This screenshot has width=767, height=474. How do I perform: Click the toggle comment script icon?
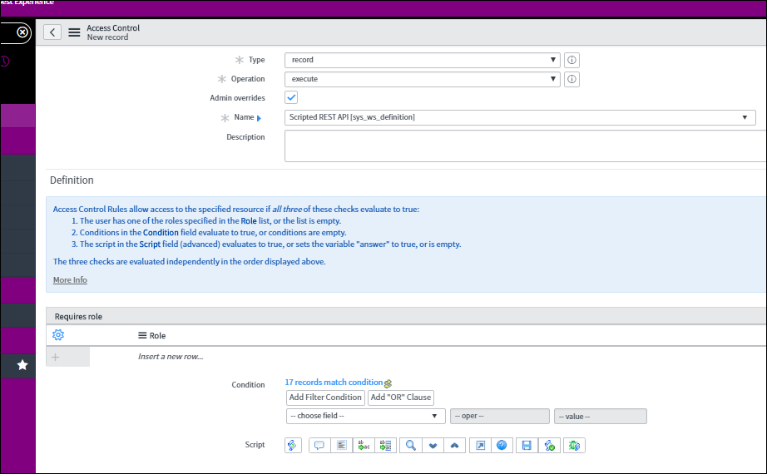coord(319,445)
